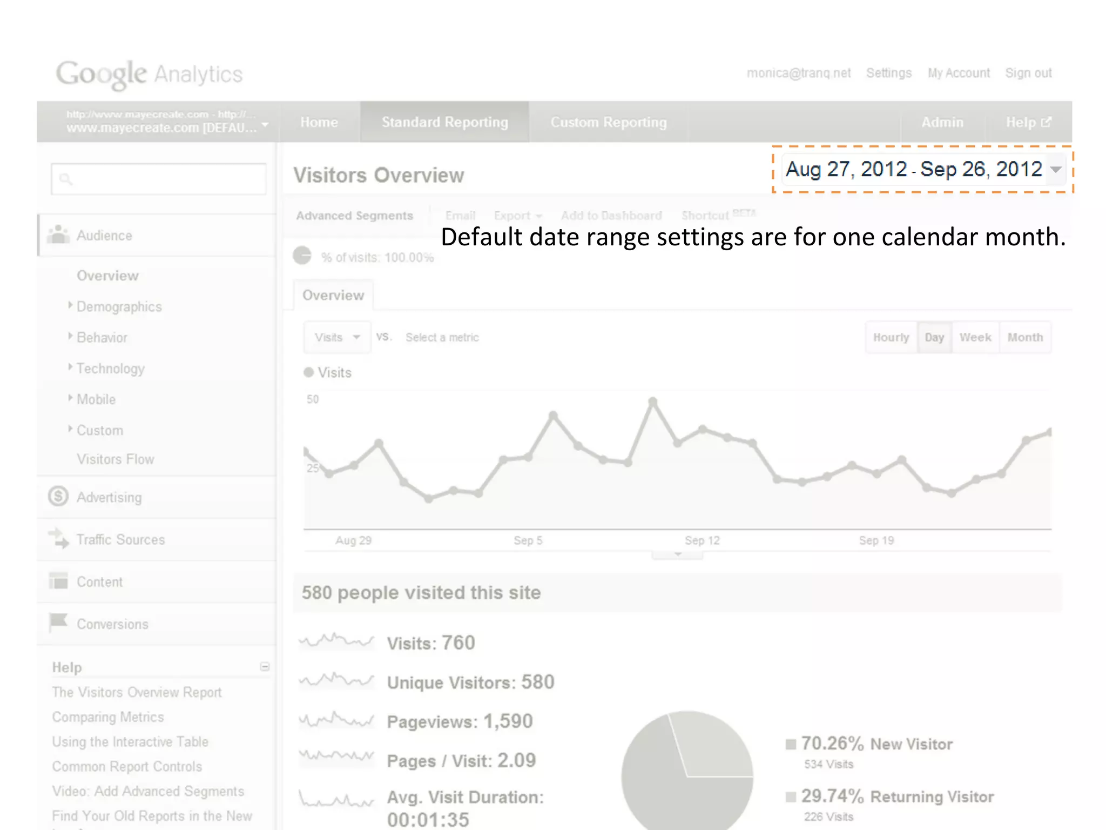The height and width of the screenshot is (830, 1106).
Task: Select the Overview report tab
Action: click(333, 295)
